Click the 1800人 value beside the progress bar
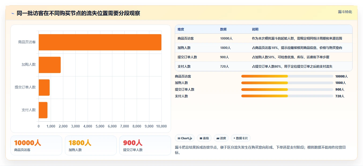 click(341, 83)
